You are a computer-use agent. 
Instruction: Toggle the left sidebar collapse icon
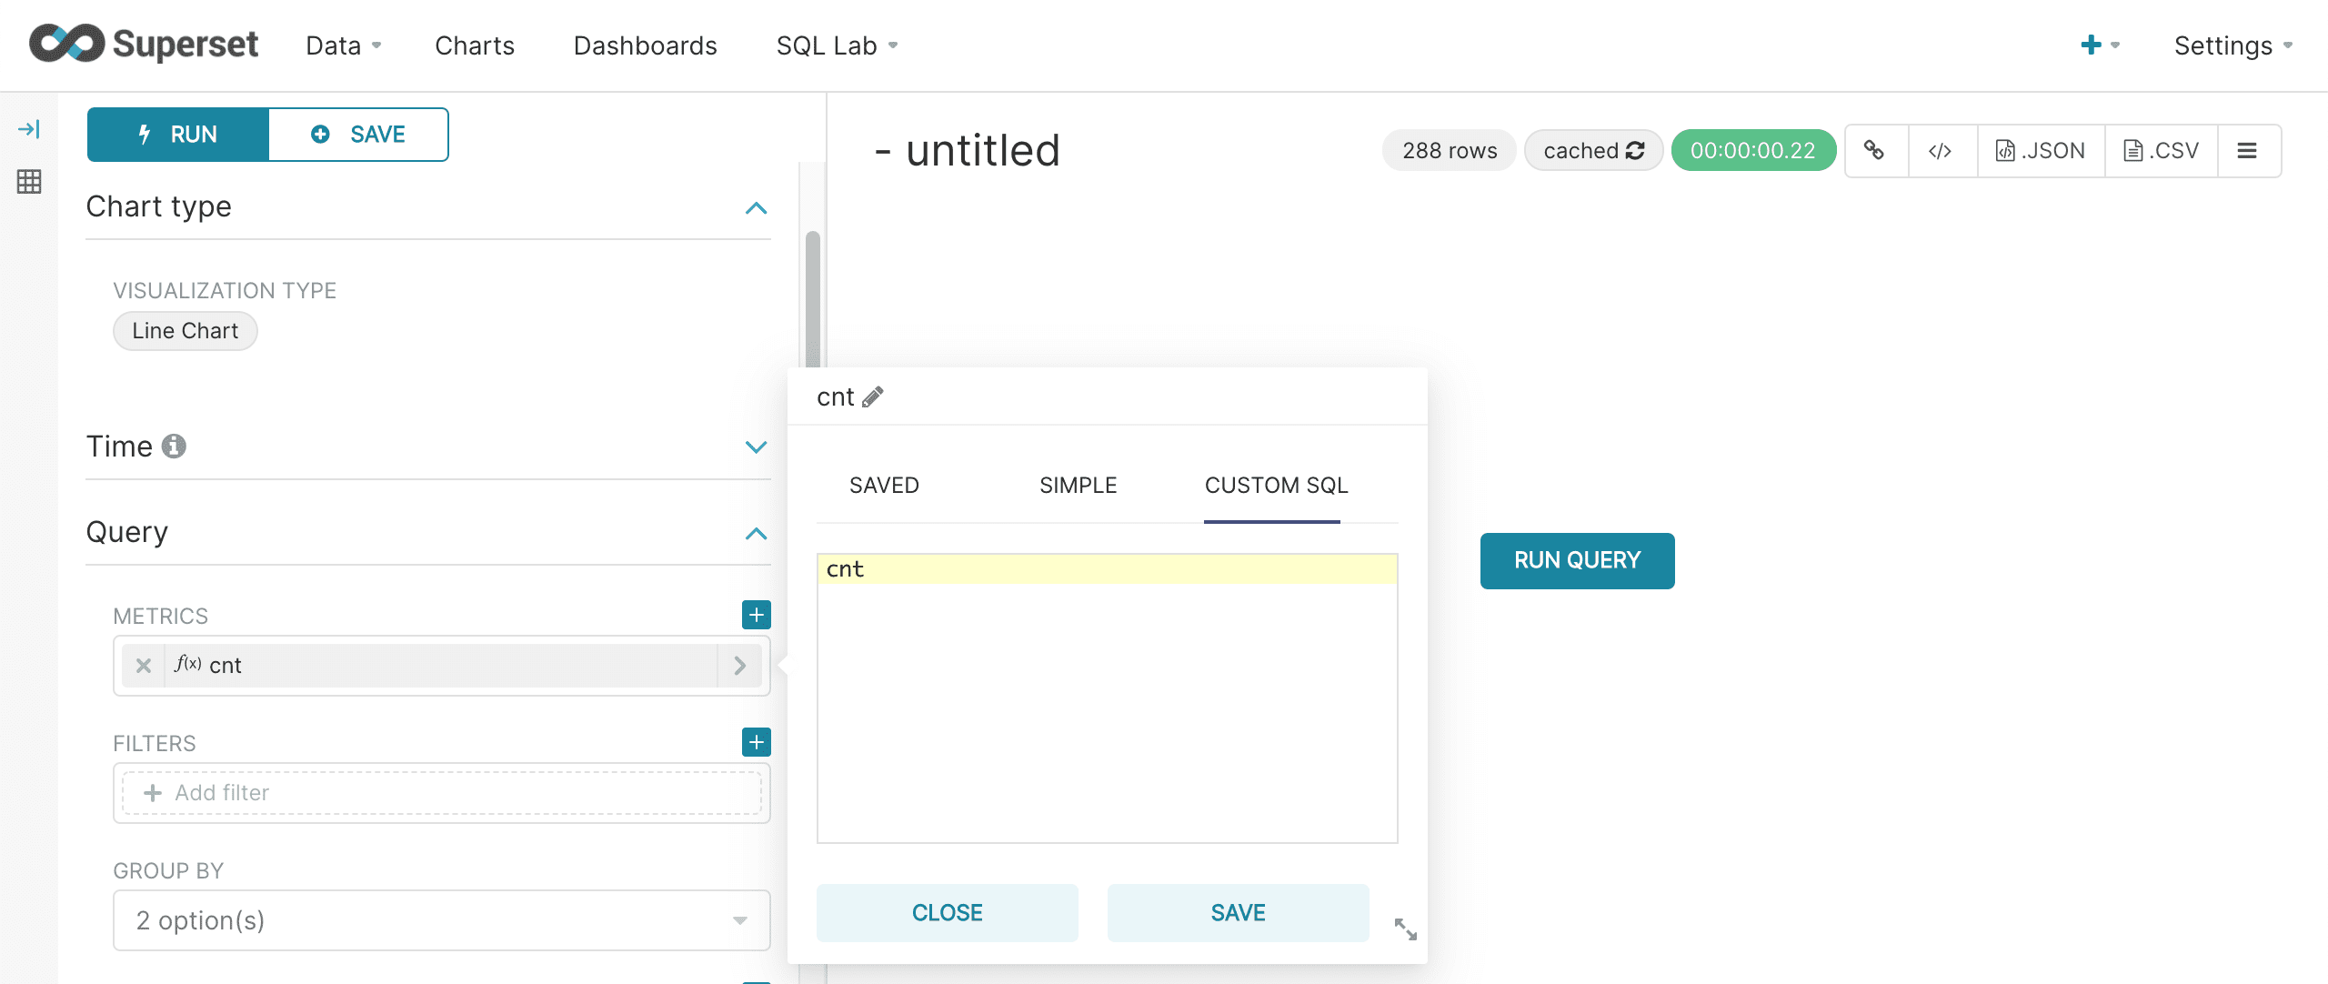[30, 131]
